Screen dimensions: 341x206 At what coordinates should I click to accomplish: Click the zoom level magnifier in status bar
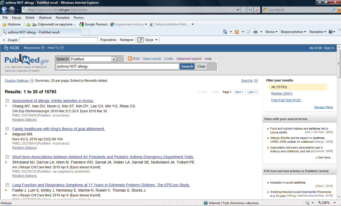pos(319,203)
